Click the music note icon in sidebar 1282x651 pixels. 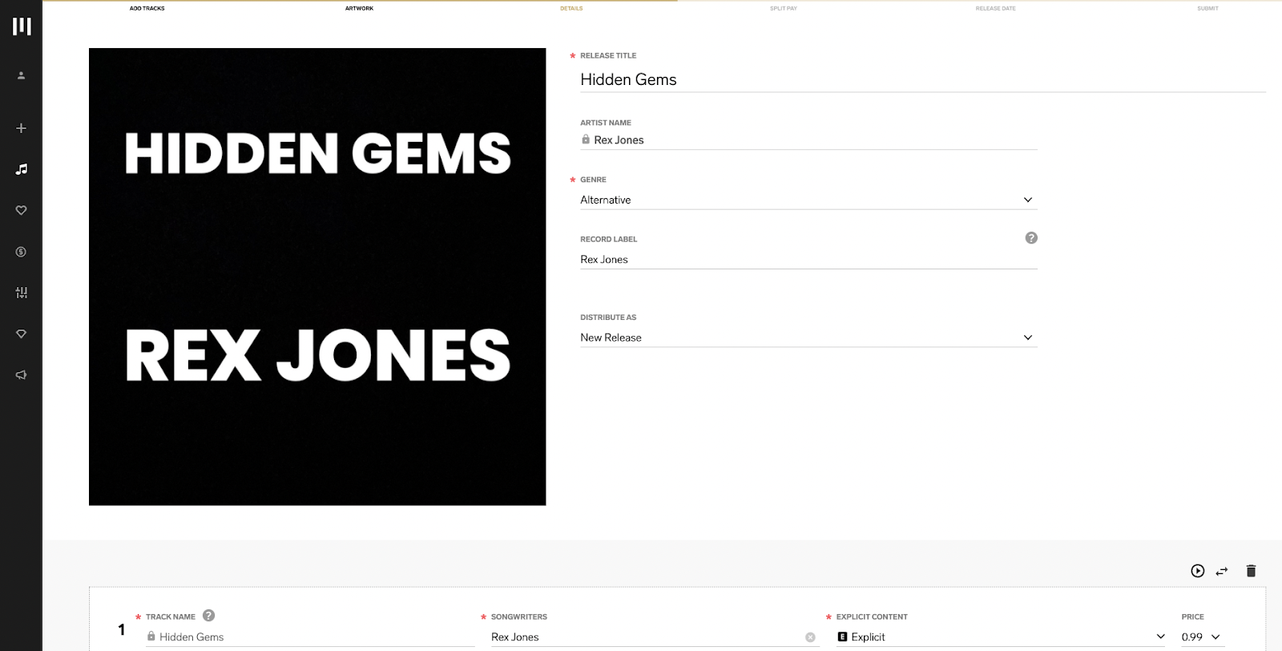[22, 169]
